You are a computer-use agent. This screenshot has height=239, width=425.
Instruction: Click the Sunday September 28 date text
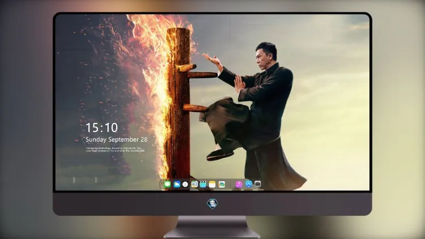(117, 139)
